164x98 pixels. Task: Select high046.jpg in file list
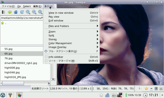[x=12, y=72]
